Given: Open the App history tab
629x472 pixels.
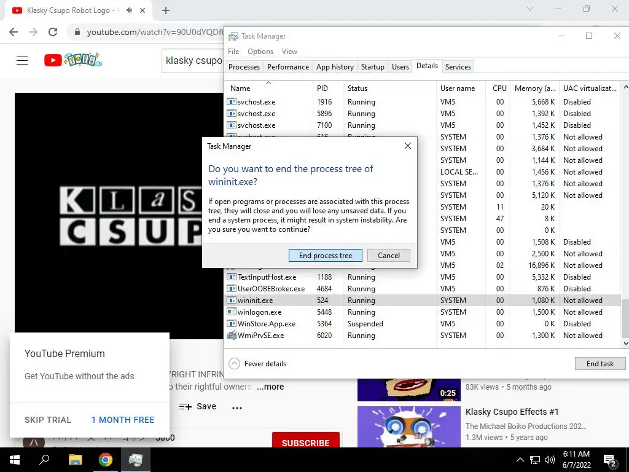Looking at the screenshot, I should pos(335,66).
